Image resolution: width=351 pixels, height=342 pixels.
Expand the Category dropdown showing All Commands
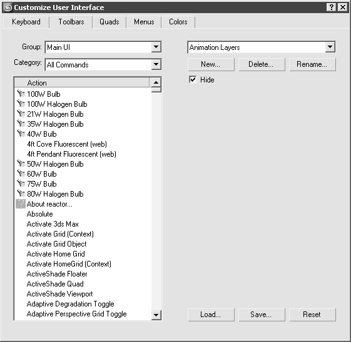tap(156, 64)
